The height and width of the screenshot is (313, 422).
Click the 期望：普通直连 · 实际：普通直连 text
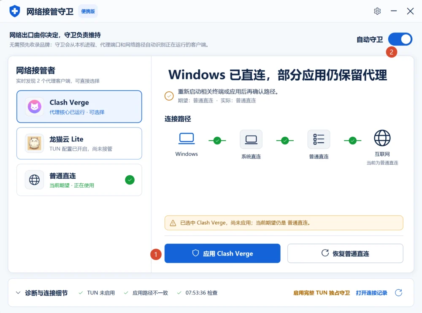[x=216, y=101]
